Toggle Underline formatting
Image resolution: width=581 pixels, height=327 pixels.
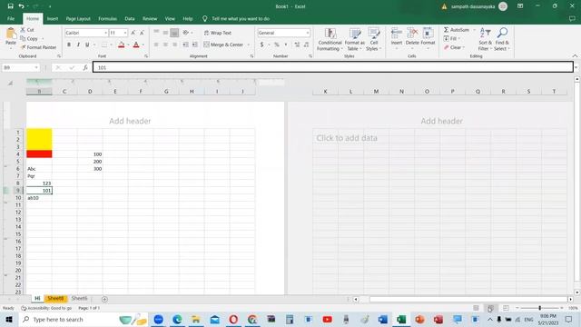[x=87, y=45]
